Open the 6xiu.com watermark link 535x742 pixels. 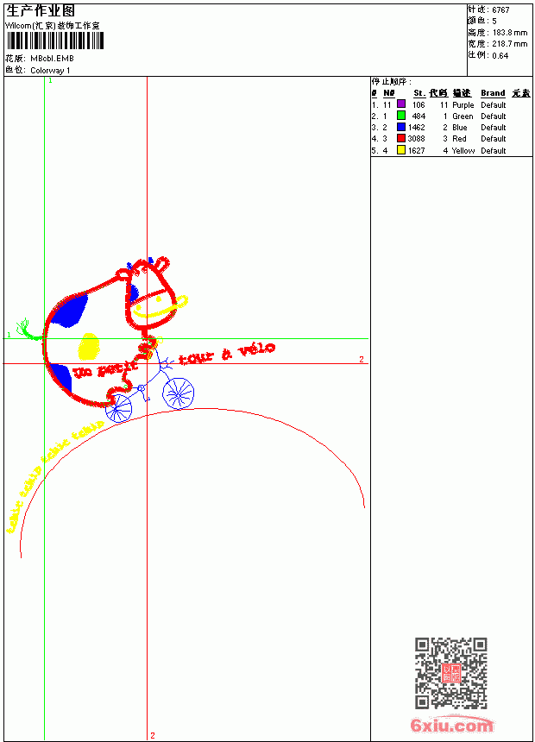[451, 725]
